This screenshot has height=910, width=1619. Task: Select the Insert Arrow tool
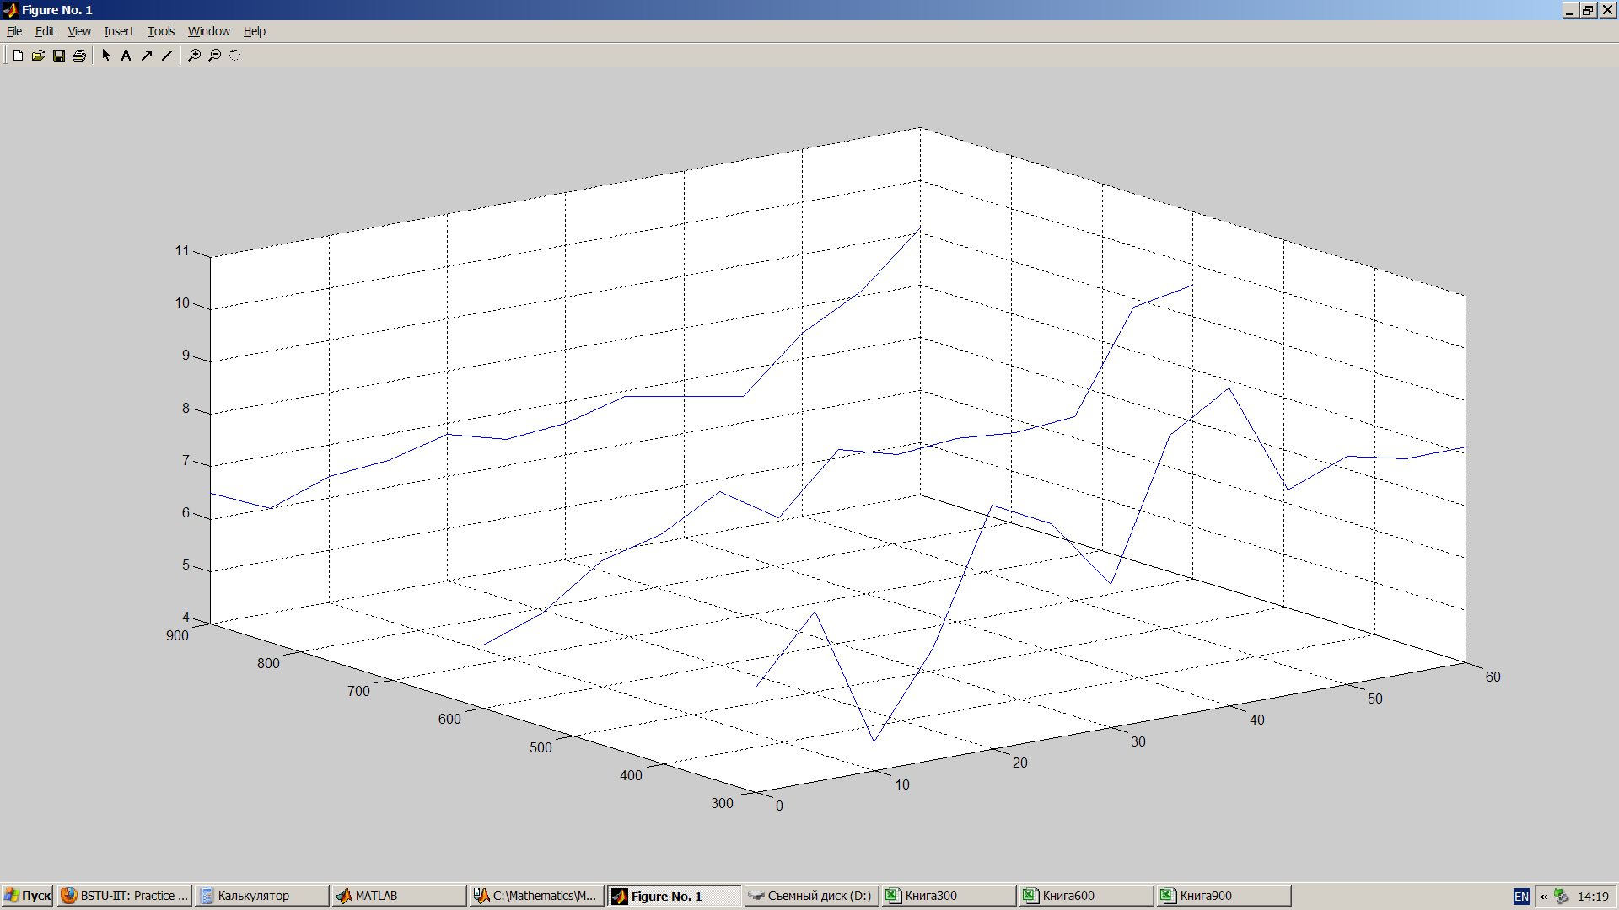click(x=147, y=56)
